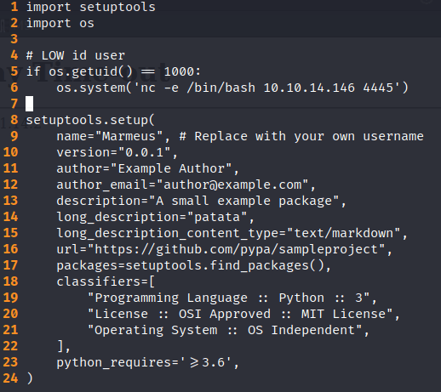Click the long_description="patata" line
Viewport: 441px width, 392px height.
[x=155, y=217]
